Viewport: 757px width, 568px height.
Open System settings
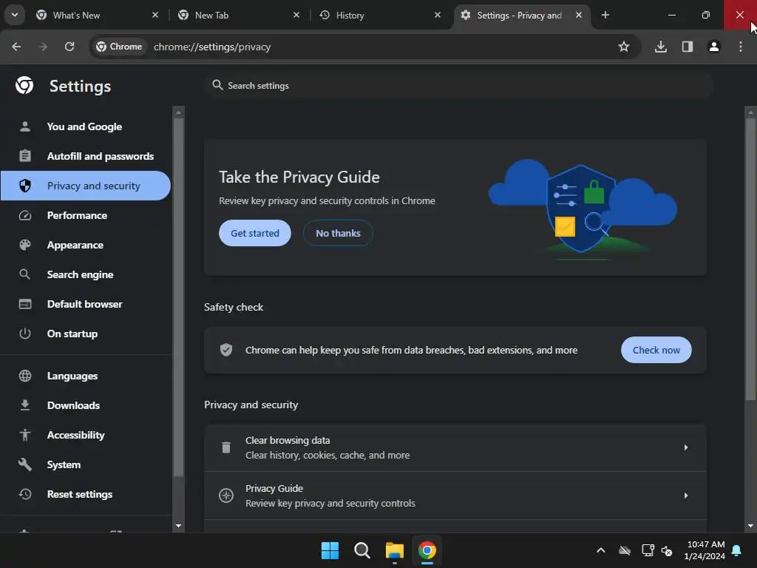(x=64, y=464)
